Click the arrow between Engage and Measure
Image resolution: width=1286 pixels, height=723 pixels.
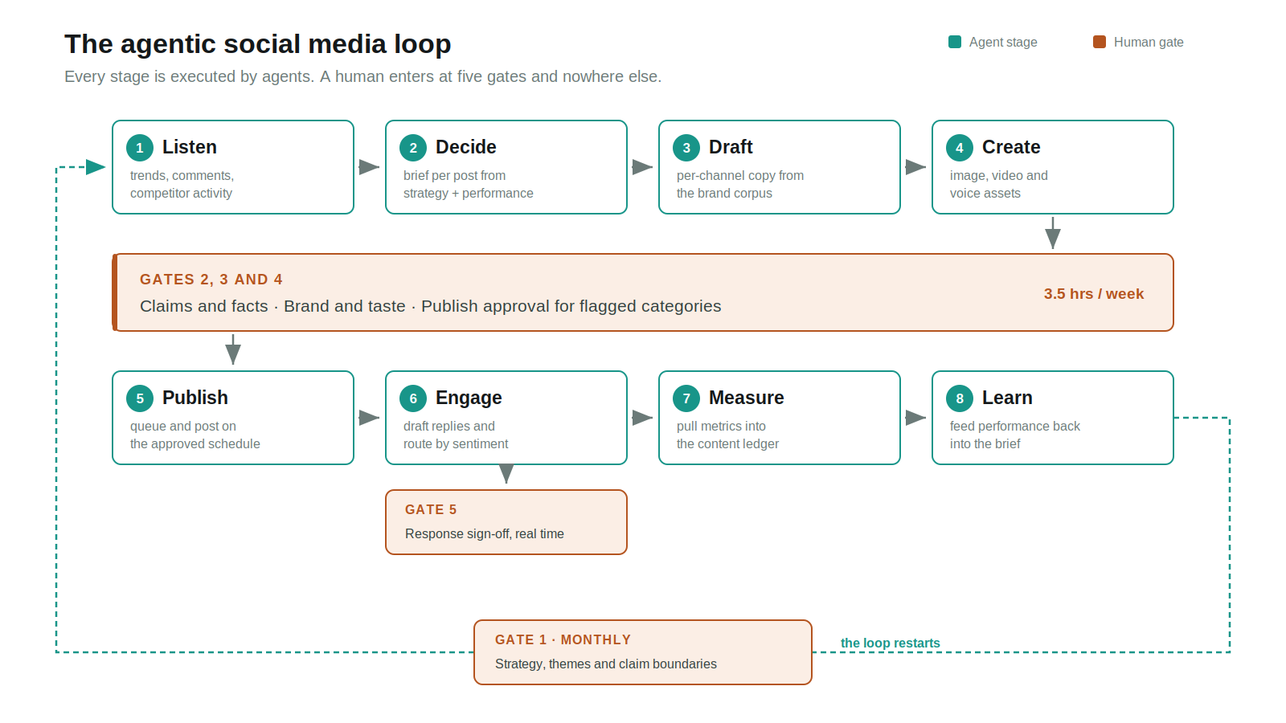click(x=642, y=418)
